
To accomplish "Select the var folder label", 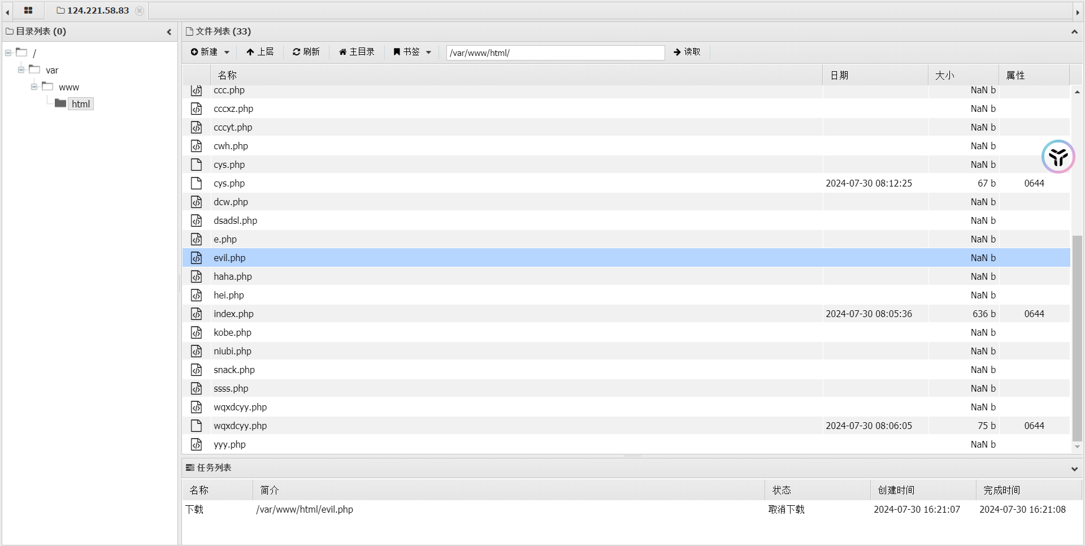I will (x=52, y=70).
